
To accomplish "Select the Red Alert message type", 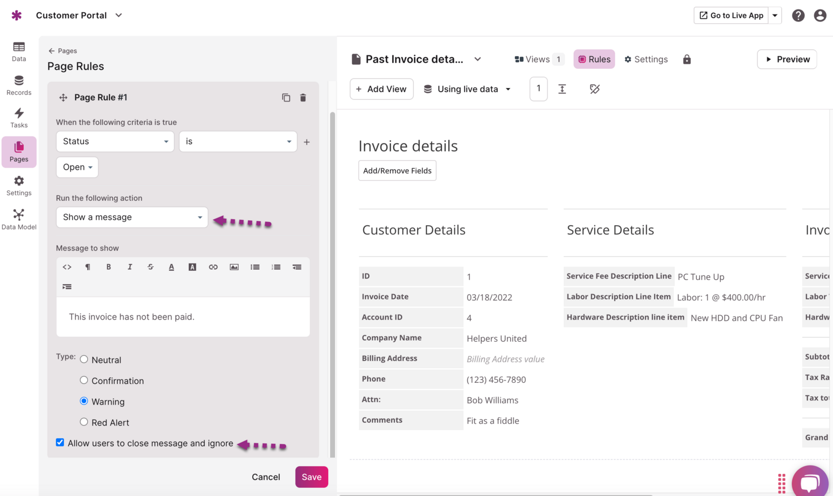I will 84,422.
